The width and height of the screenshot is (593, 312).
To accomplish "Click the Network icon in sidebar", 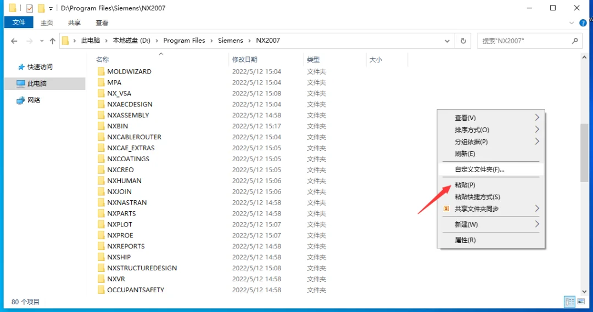I will [x=20, y=100].
